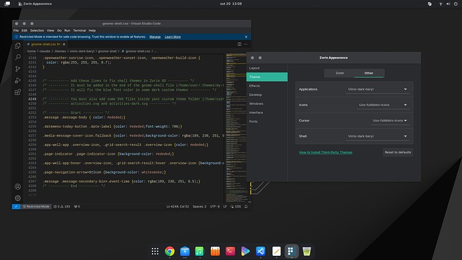Select Effects in Zorin Appearance sidebar

point(267,86)
